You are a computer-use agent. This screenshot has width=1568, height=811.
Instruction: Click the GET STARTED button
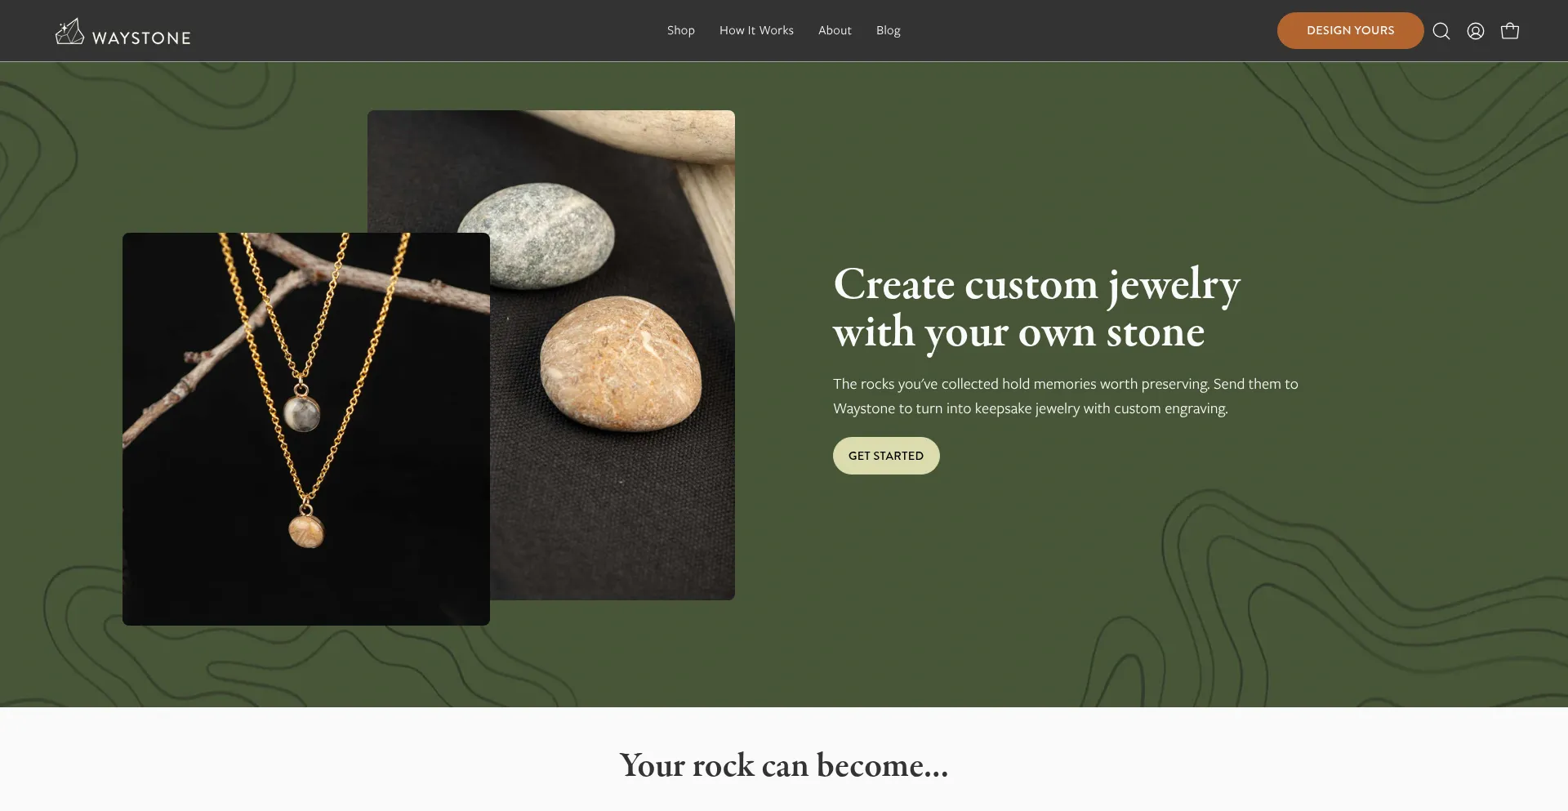tap(886, 456)
